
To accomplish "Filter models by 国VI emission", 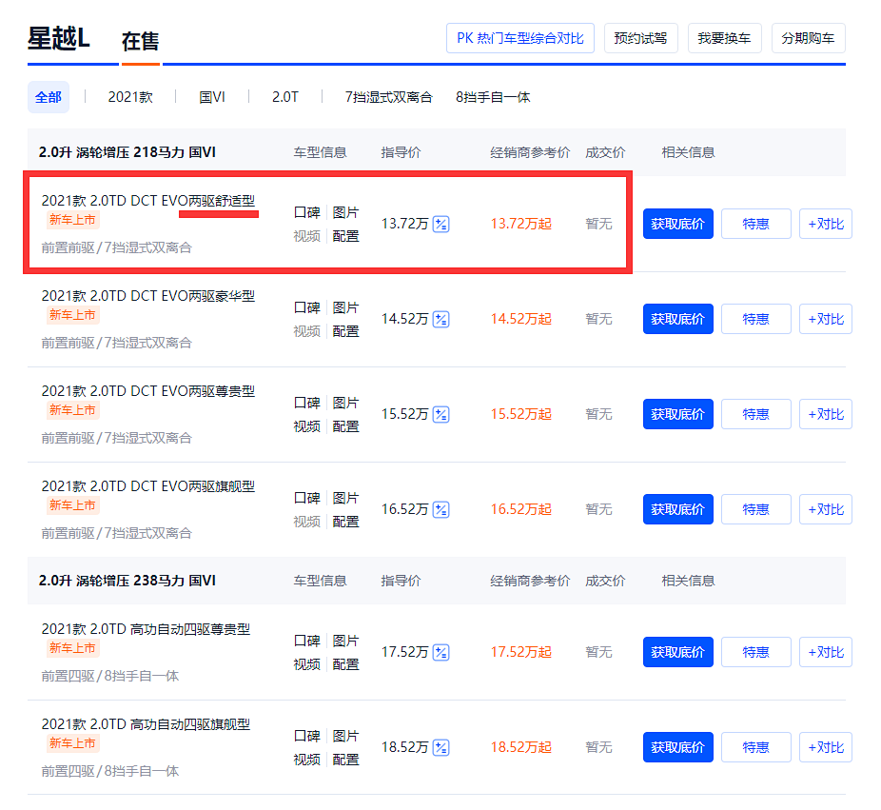I will tap(212, 97).
